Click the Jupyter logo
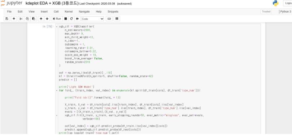 [12, 3]
